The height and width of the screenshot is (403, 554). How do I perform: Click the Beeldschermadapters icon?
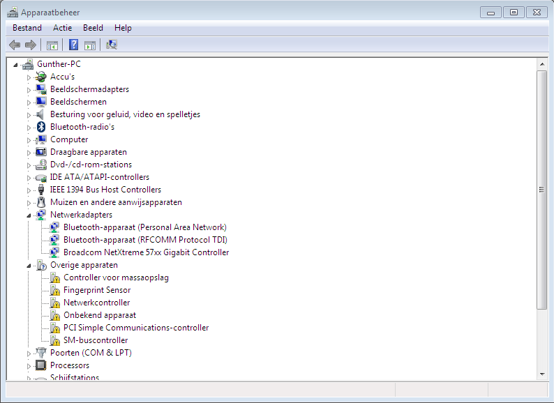[x=41, y=89]
